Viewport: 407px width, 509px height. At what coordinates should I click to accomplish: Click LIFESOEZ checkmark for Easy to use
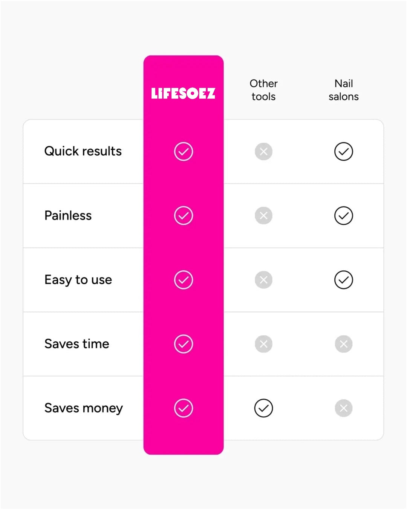[184, 280]
